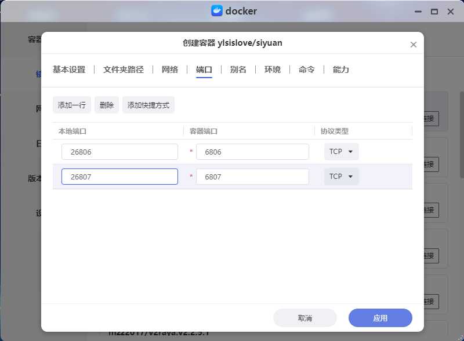Switch to the 基本设置 tab

point(69,69)
